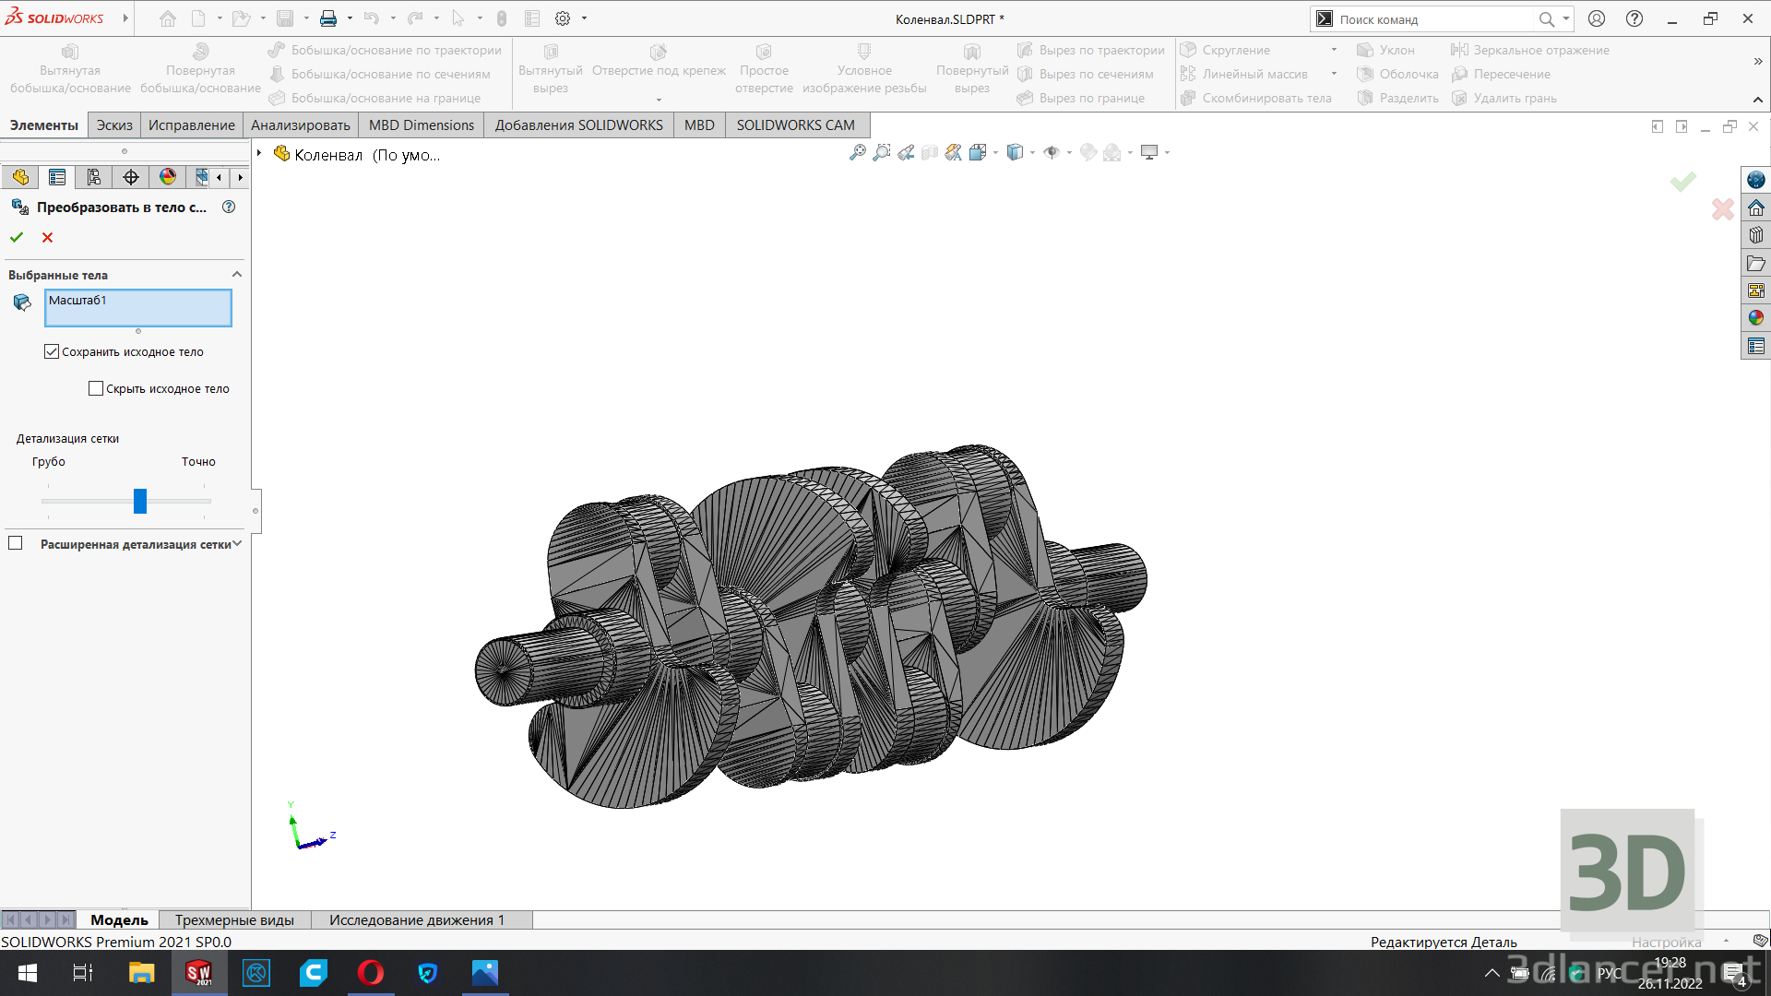Image resolution: width=1771 pixels, height=996 pixels.
Task: Open the Анализировать tab
Action: [x=301, y=125]
